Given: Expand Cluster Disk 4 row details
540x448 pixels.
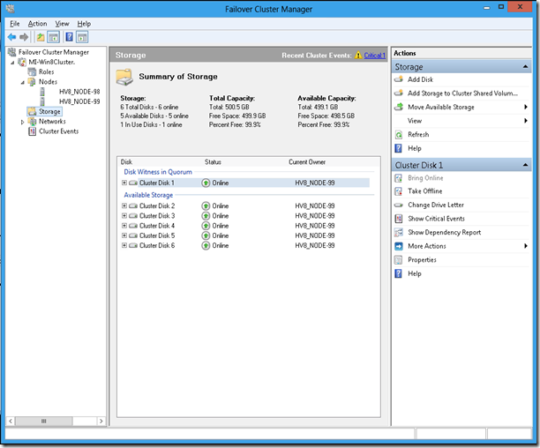Looking at the screenshot, I should (124, 226).
